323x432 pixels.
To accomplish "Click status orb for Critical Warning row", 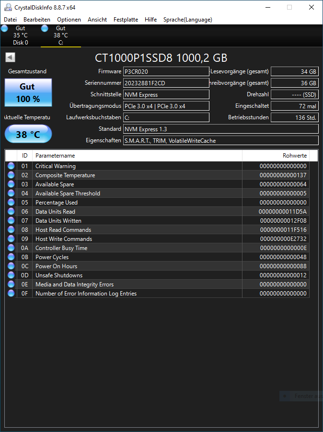I will tap(11, 166).
